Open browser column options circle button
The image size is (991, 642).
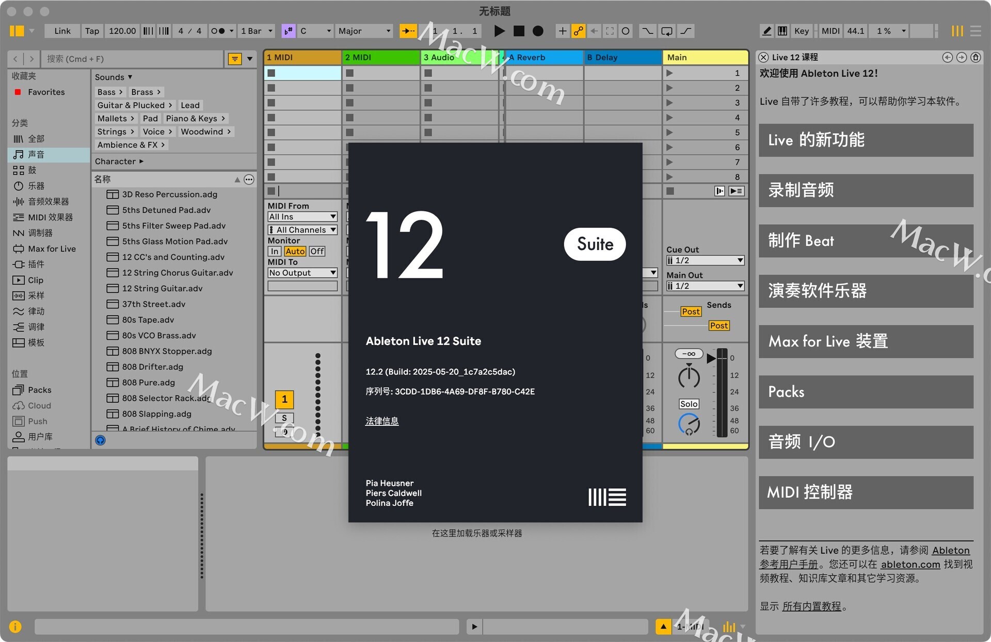point(249,179)
